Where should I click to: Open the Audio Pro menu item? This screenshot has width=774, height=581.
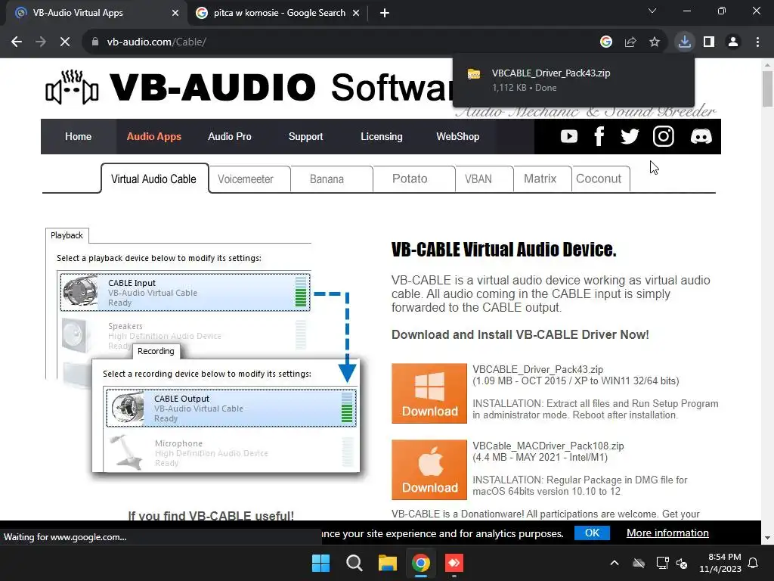coord(230,136)
